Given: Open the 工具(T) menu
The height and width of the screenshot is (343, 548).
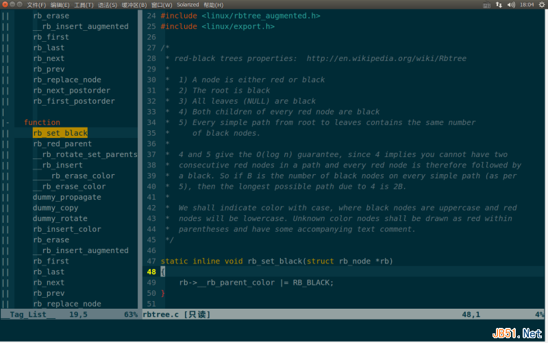Looking at the screenshot, I should [x=84, y=5].
